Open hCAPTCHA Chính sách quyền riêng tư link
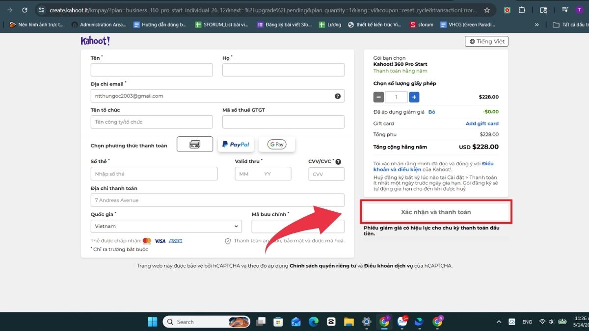Viewport: 589px width, 331px height. pyautogui.click(x=322, y=266)
